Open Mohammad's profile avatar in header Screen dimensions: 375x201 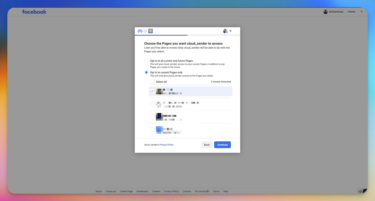pos(325,12)
